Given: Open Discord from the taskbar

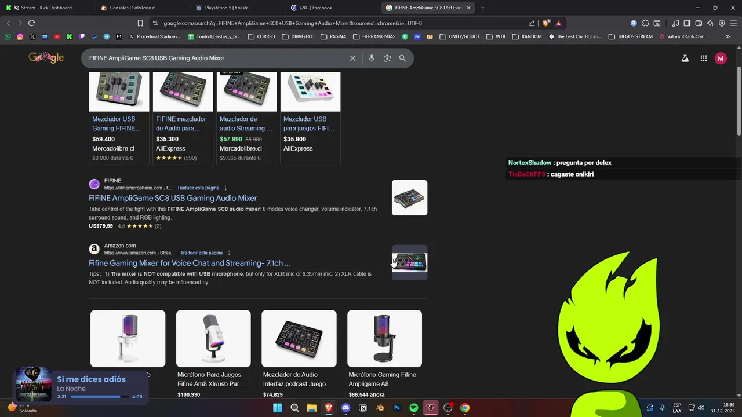Looking at the screenshot, I should [346, 408].
